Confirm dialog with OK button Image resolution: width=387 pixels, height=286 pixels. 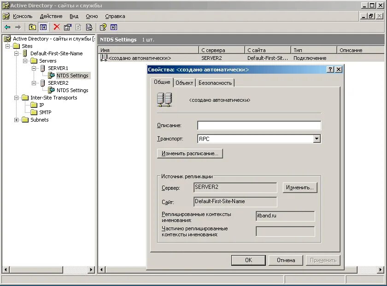pos(248,260)
